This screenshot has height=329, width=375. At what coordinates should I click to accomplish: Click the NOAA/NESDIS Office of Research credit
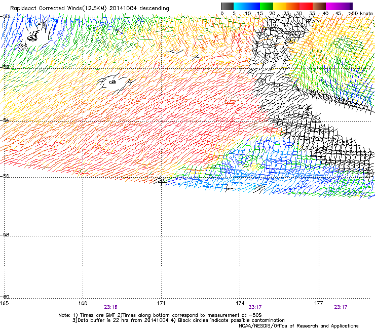point(298,326)
